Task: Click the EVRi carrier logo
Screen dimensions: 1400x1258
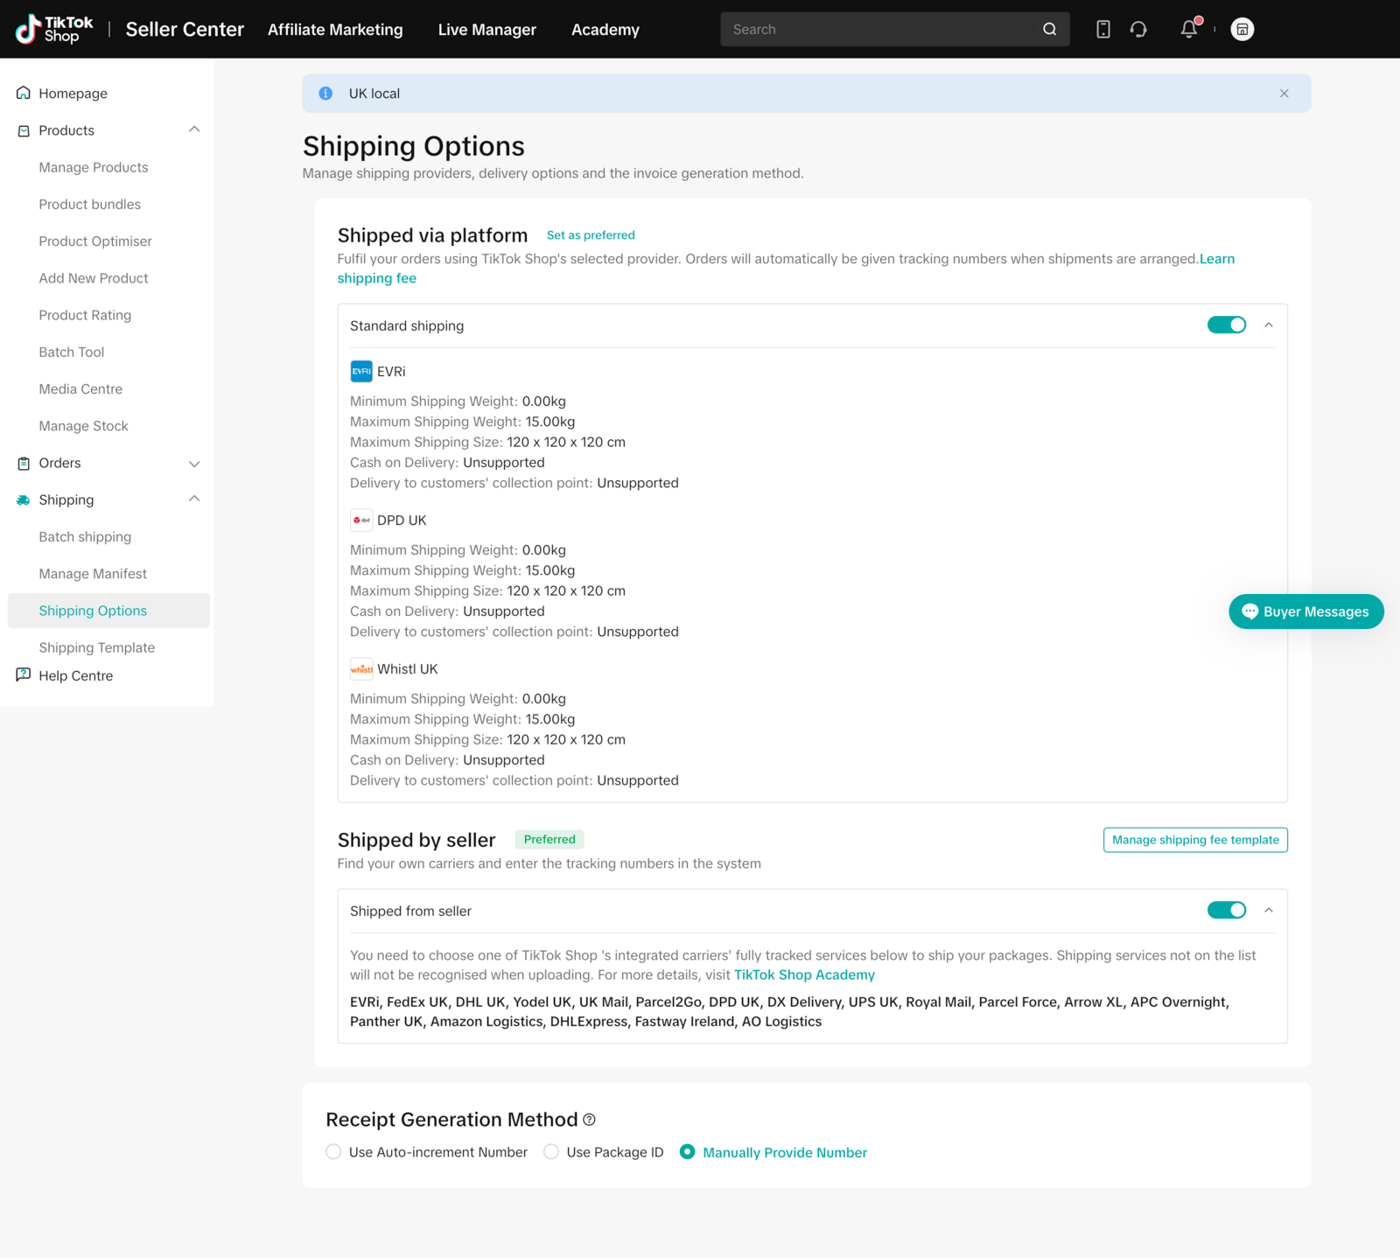Action: tap(361, 371)
